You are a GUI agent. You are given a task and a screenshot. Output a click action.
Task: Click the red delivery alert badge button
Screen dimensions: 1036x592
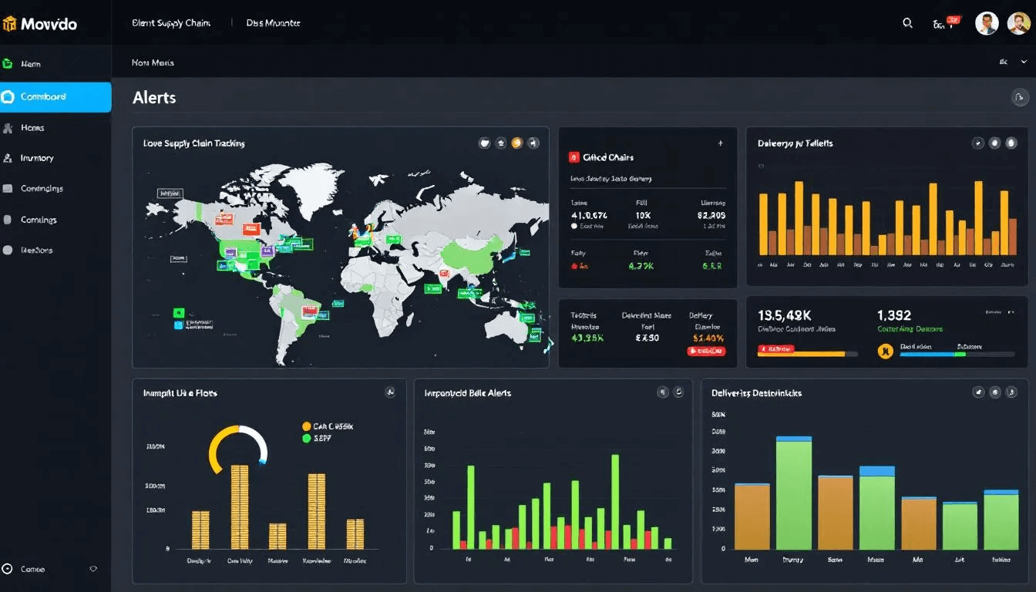(708, 351)
